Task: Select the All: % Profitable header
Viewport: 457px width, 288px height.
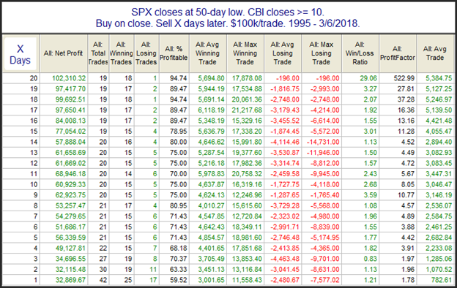Action: [174, 53]
